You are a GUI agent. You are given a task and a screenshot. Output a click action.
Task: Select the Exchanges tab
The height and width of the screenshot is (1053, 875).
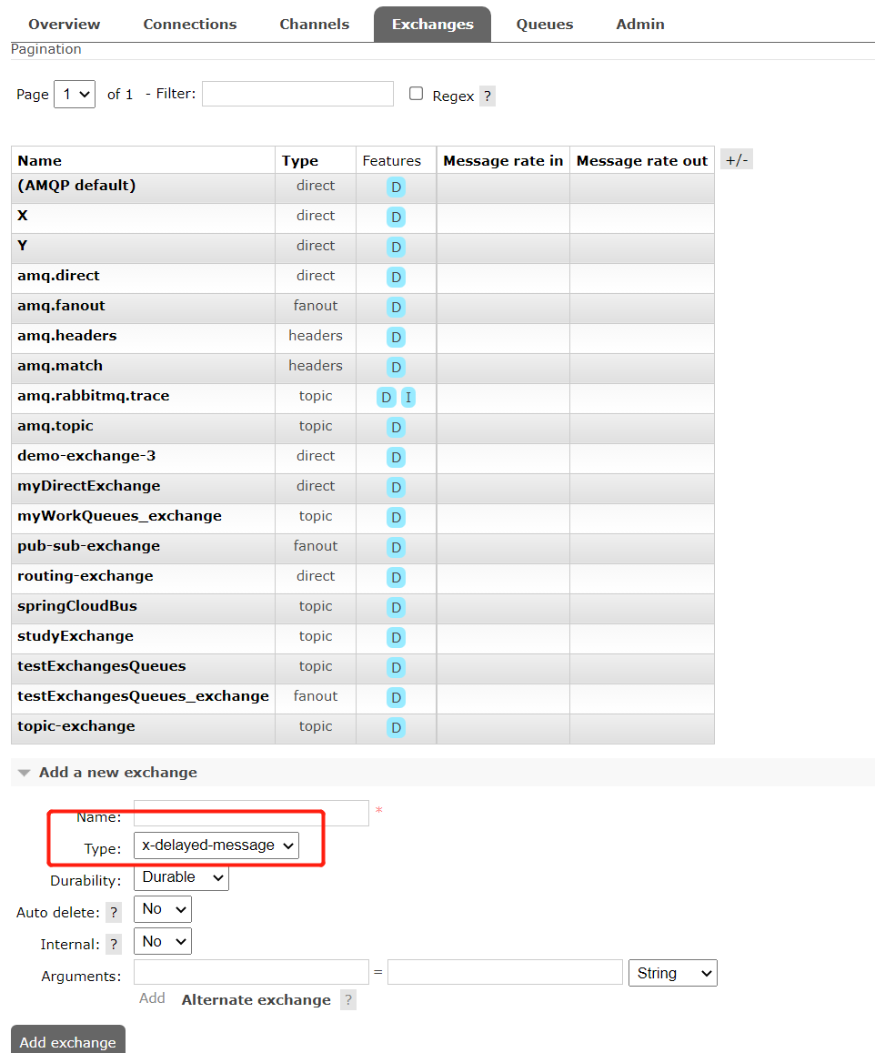coord(433,25)
